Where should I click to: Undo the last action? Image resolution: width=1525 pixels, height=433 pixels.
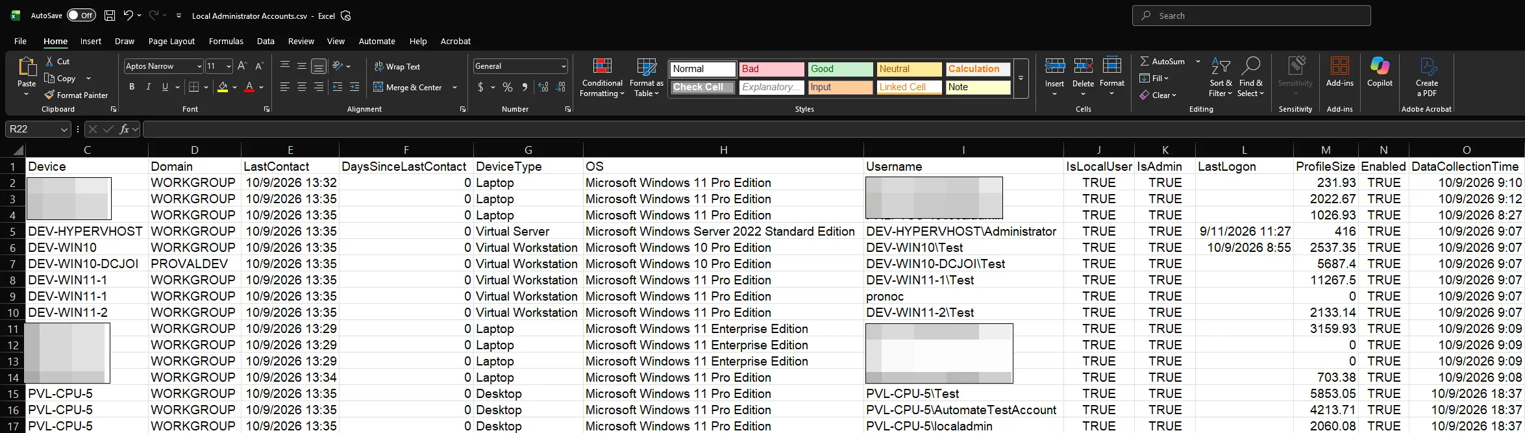[x=129, y=16]
